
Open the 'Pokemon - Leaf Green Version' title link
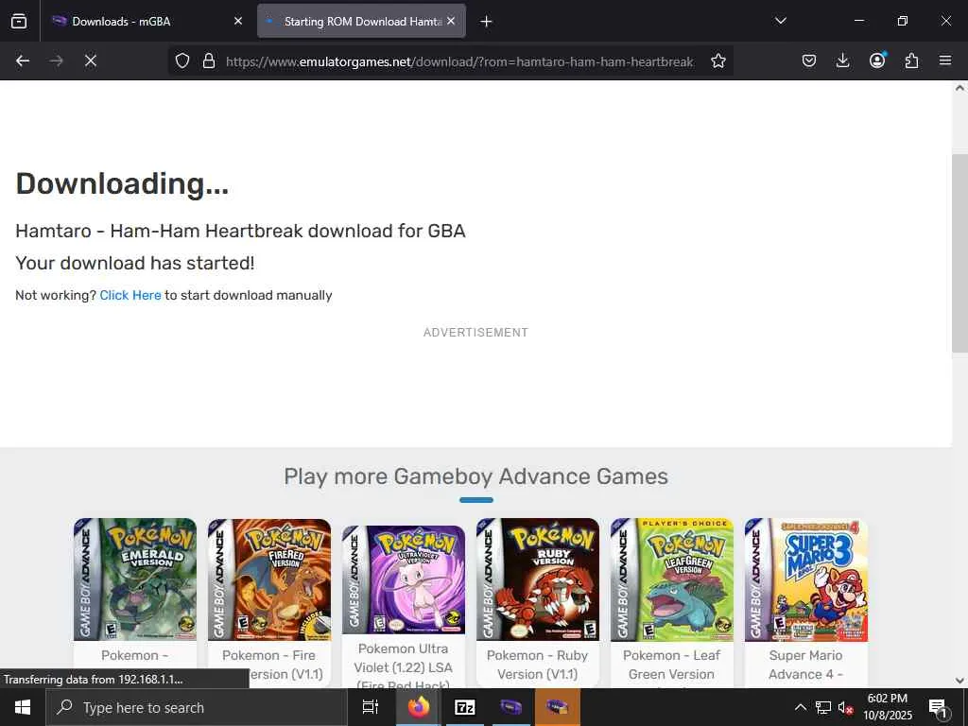coord(672,665)
